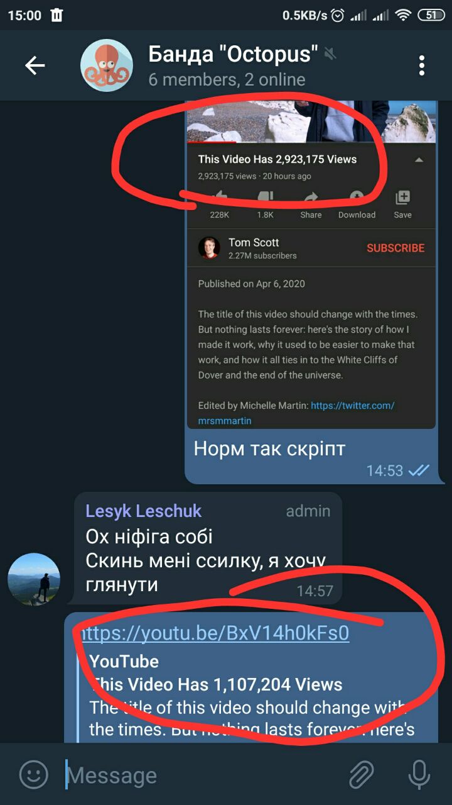Collapse video description using up triangle
Image resolution: width=452 pixels, height=805 pixels.
[419, 160]
